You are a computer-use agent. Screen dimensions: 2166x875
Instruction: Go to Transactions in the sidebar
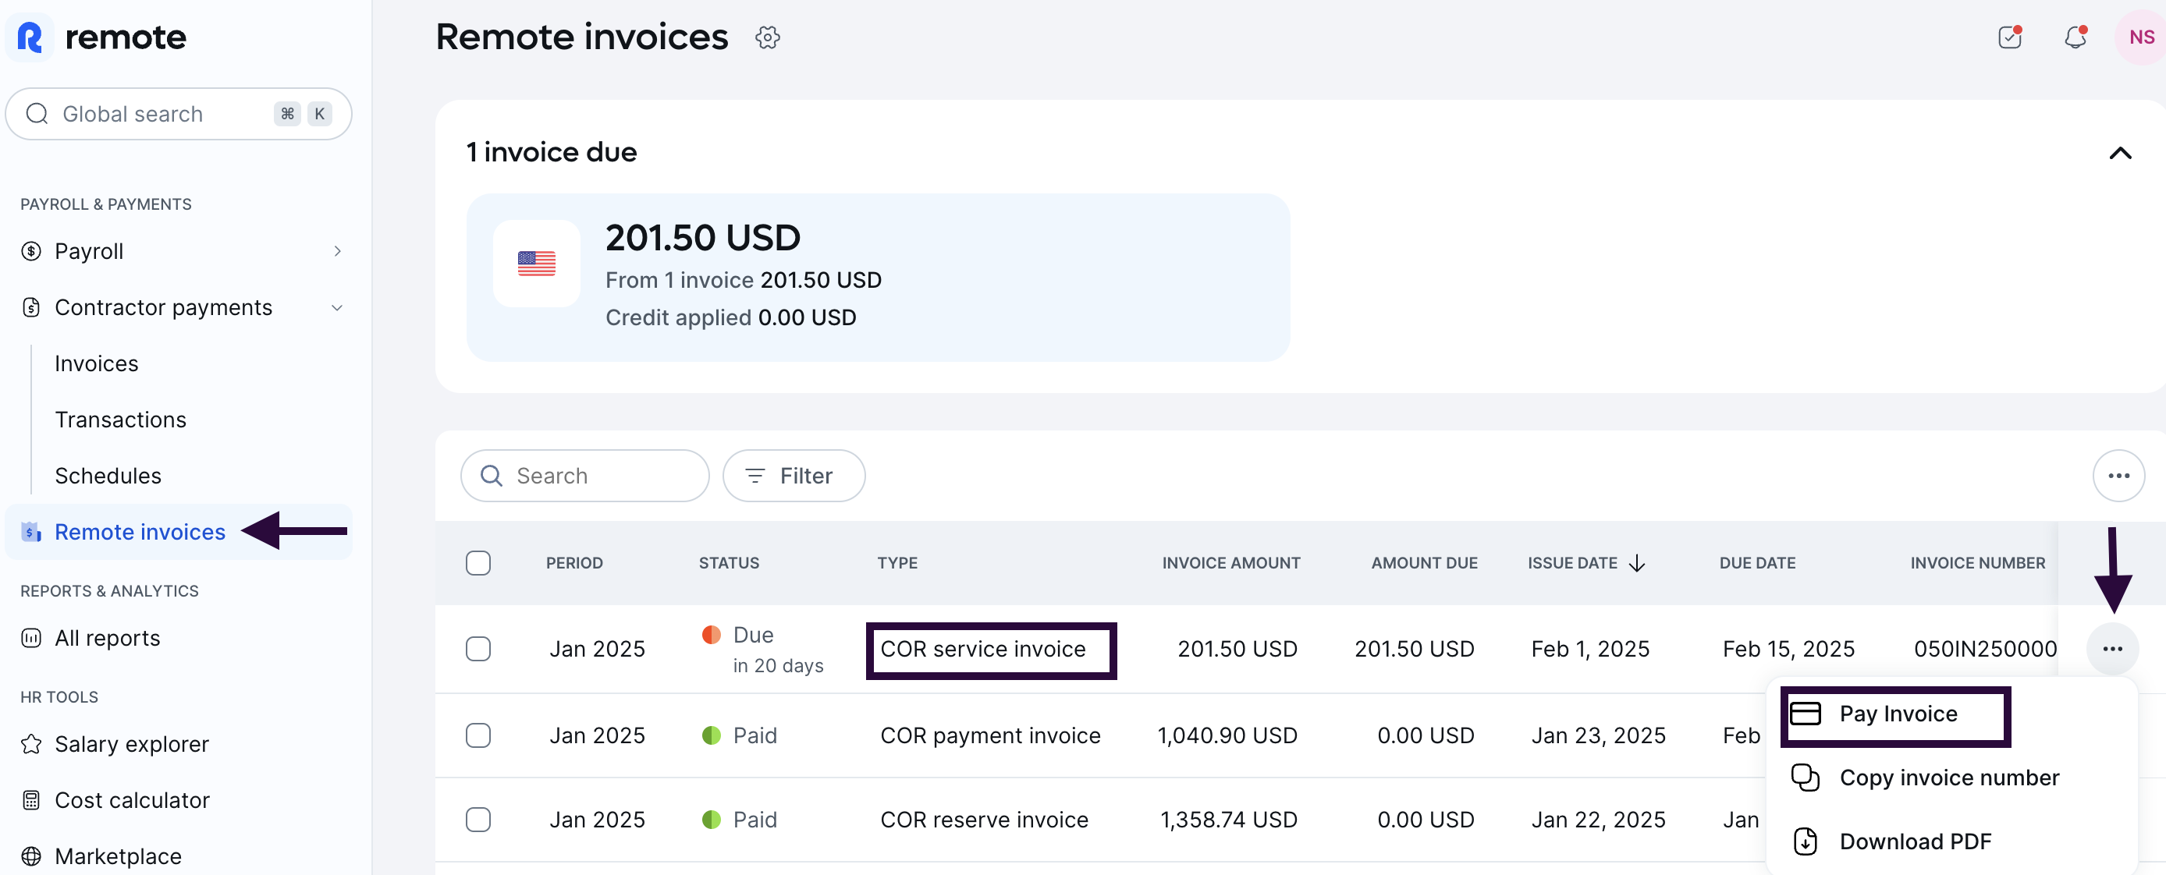tap(120, 420)
